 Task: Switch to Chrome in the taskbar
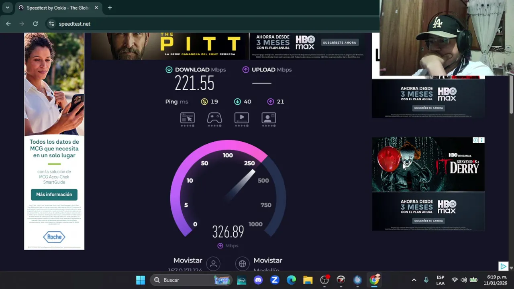click(x=374, y=280)
